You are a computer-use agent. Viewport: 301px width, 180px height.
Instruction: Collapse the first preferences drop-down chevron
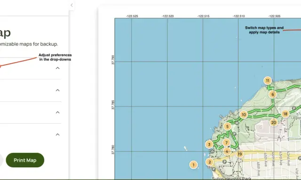[57, 68]
